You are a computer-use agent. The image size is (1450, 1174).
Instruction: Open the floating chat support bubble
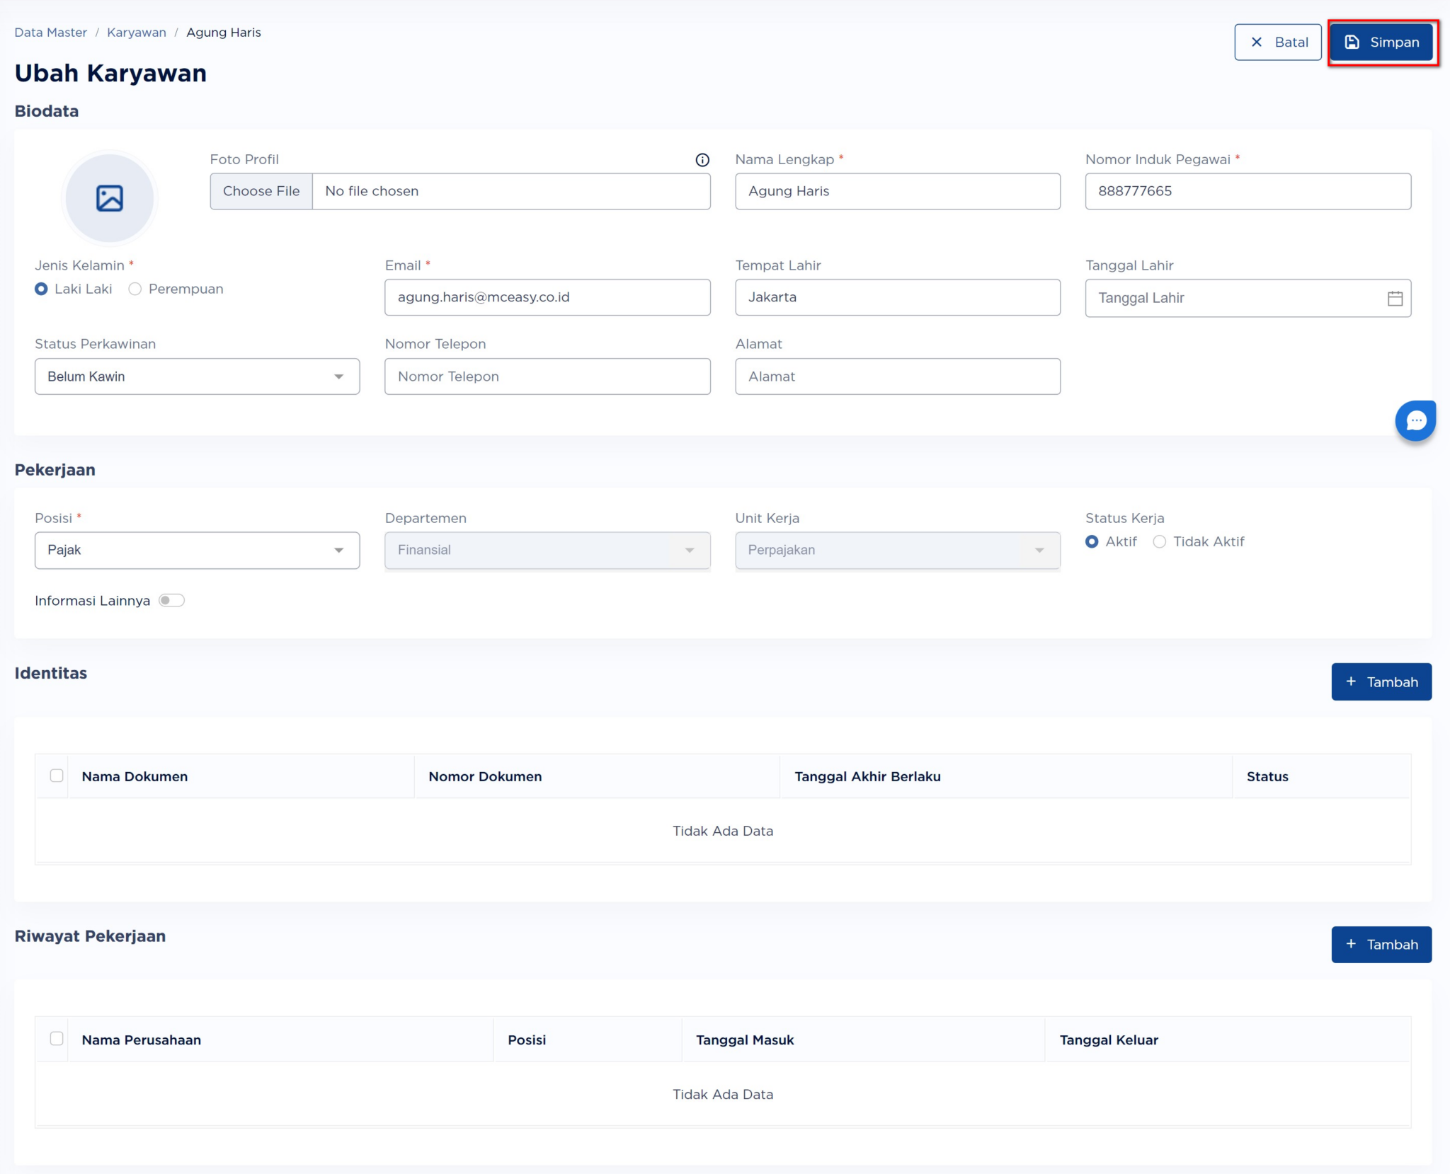[1415, 421]
